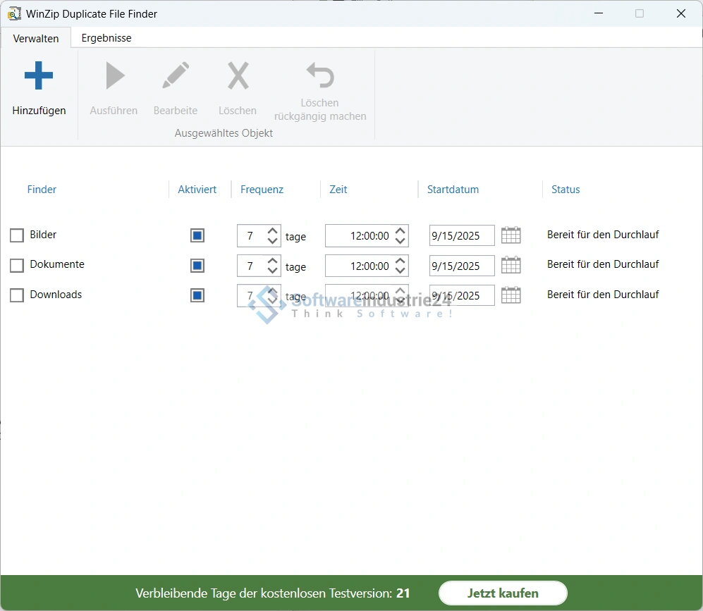Click the Bilder start date field
The image size is (703, 611).
(x=461, y=236)
